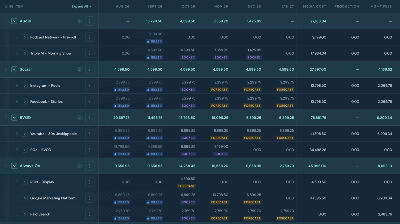Open more options for Podcast Network - Pre-roll
This screenshot has height=224, width=400.
click(x=90, y=37)
